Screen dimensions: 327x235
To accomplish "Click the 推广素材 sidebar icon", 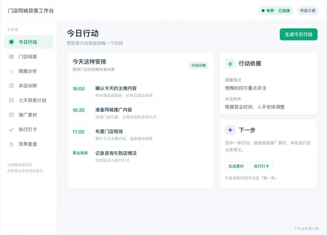I will [12, 115].
